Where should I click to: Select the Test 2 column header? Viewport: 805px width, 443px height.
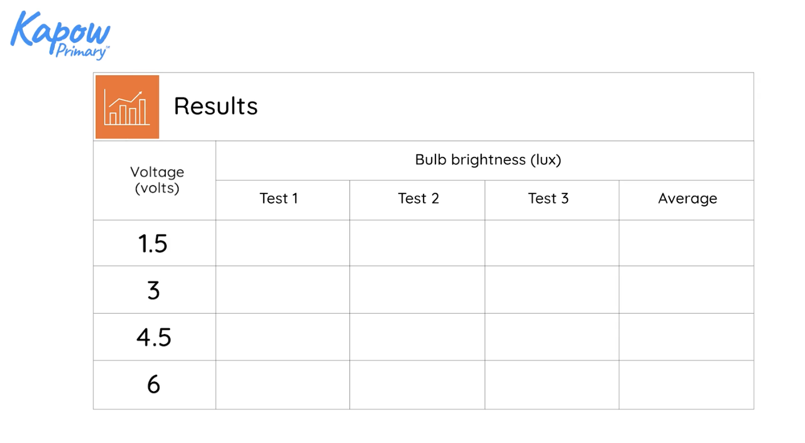pyautogui.click(x=418, y=199)
